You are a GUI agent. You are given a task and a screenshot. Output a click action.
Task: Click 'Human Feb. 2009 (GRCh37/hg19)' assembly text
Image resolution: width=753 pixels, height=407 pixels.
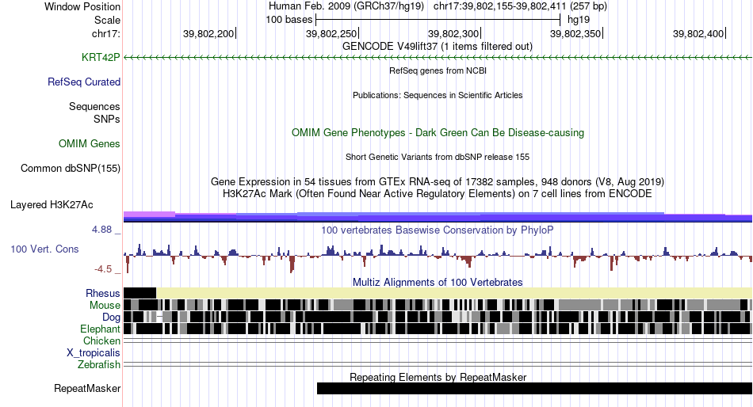click(346, 6)
